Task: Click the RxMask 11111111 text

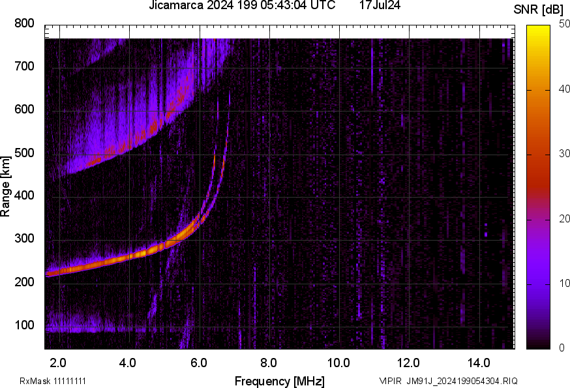Action: [x=53, y=381]
